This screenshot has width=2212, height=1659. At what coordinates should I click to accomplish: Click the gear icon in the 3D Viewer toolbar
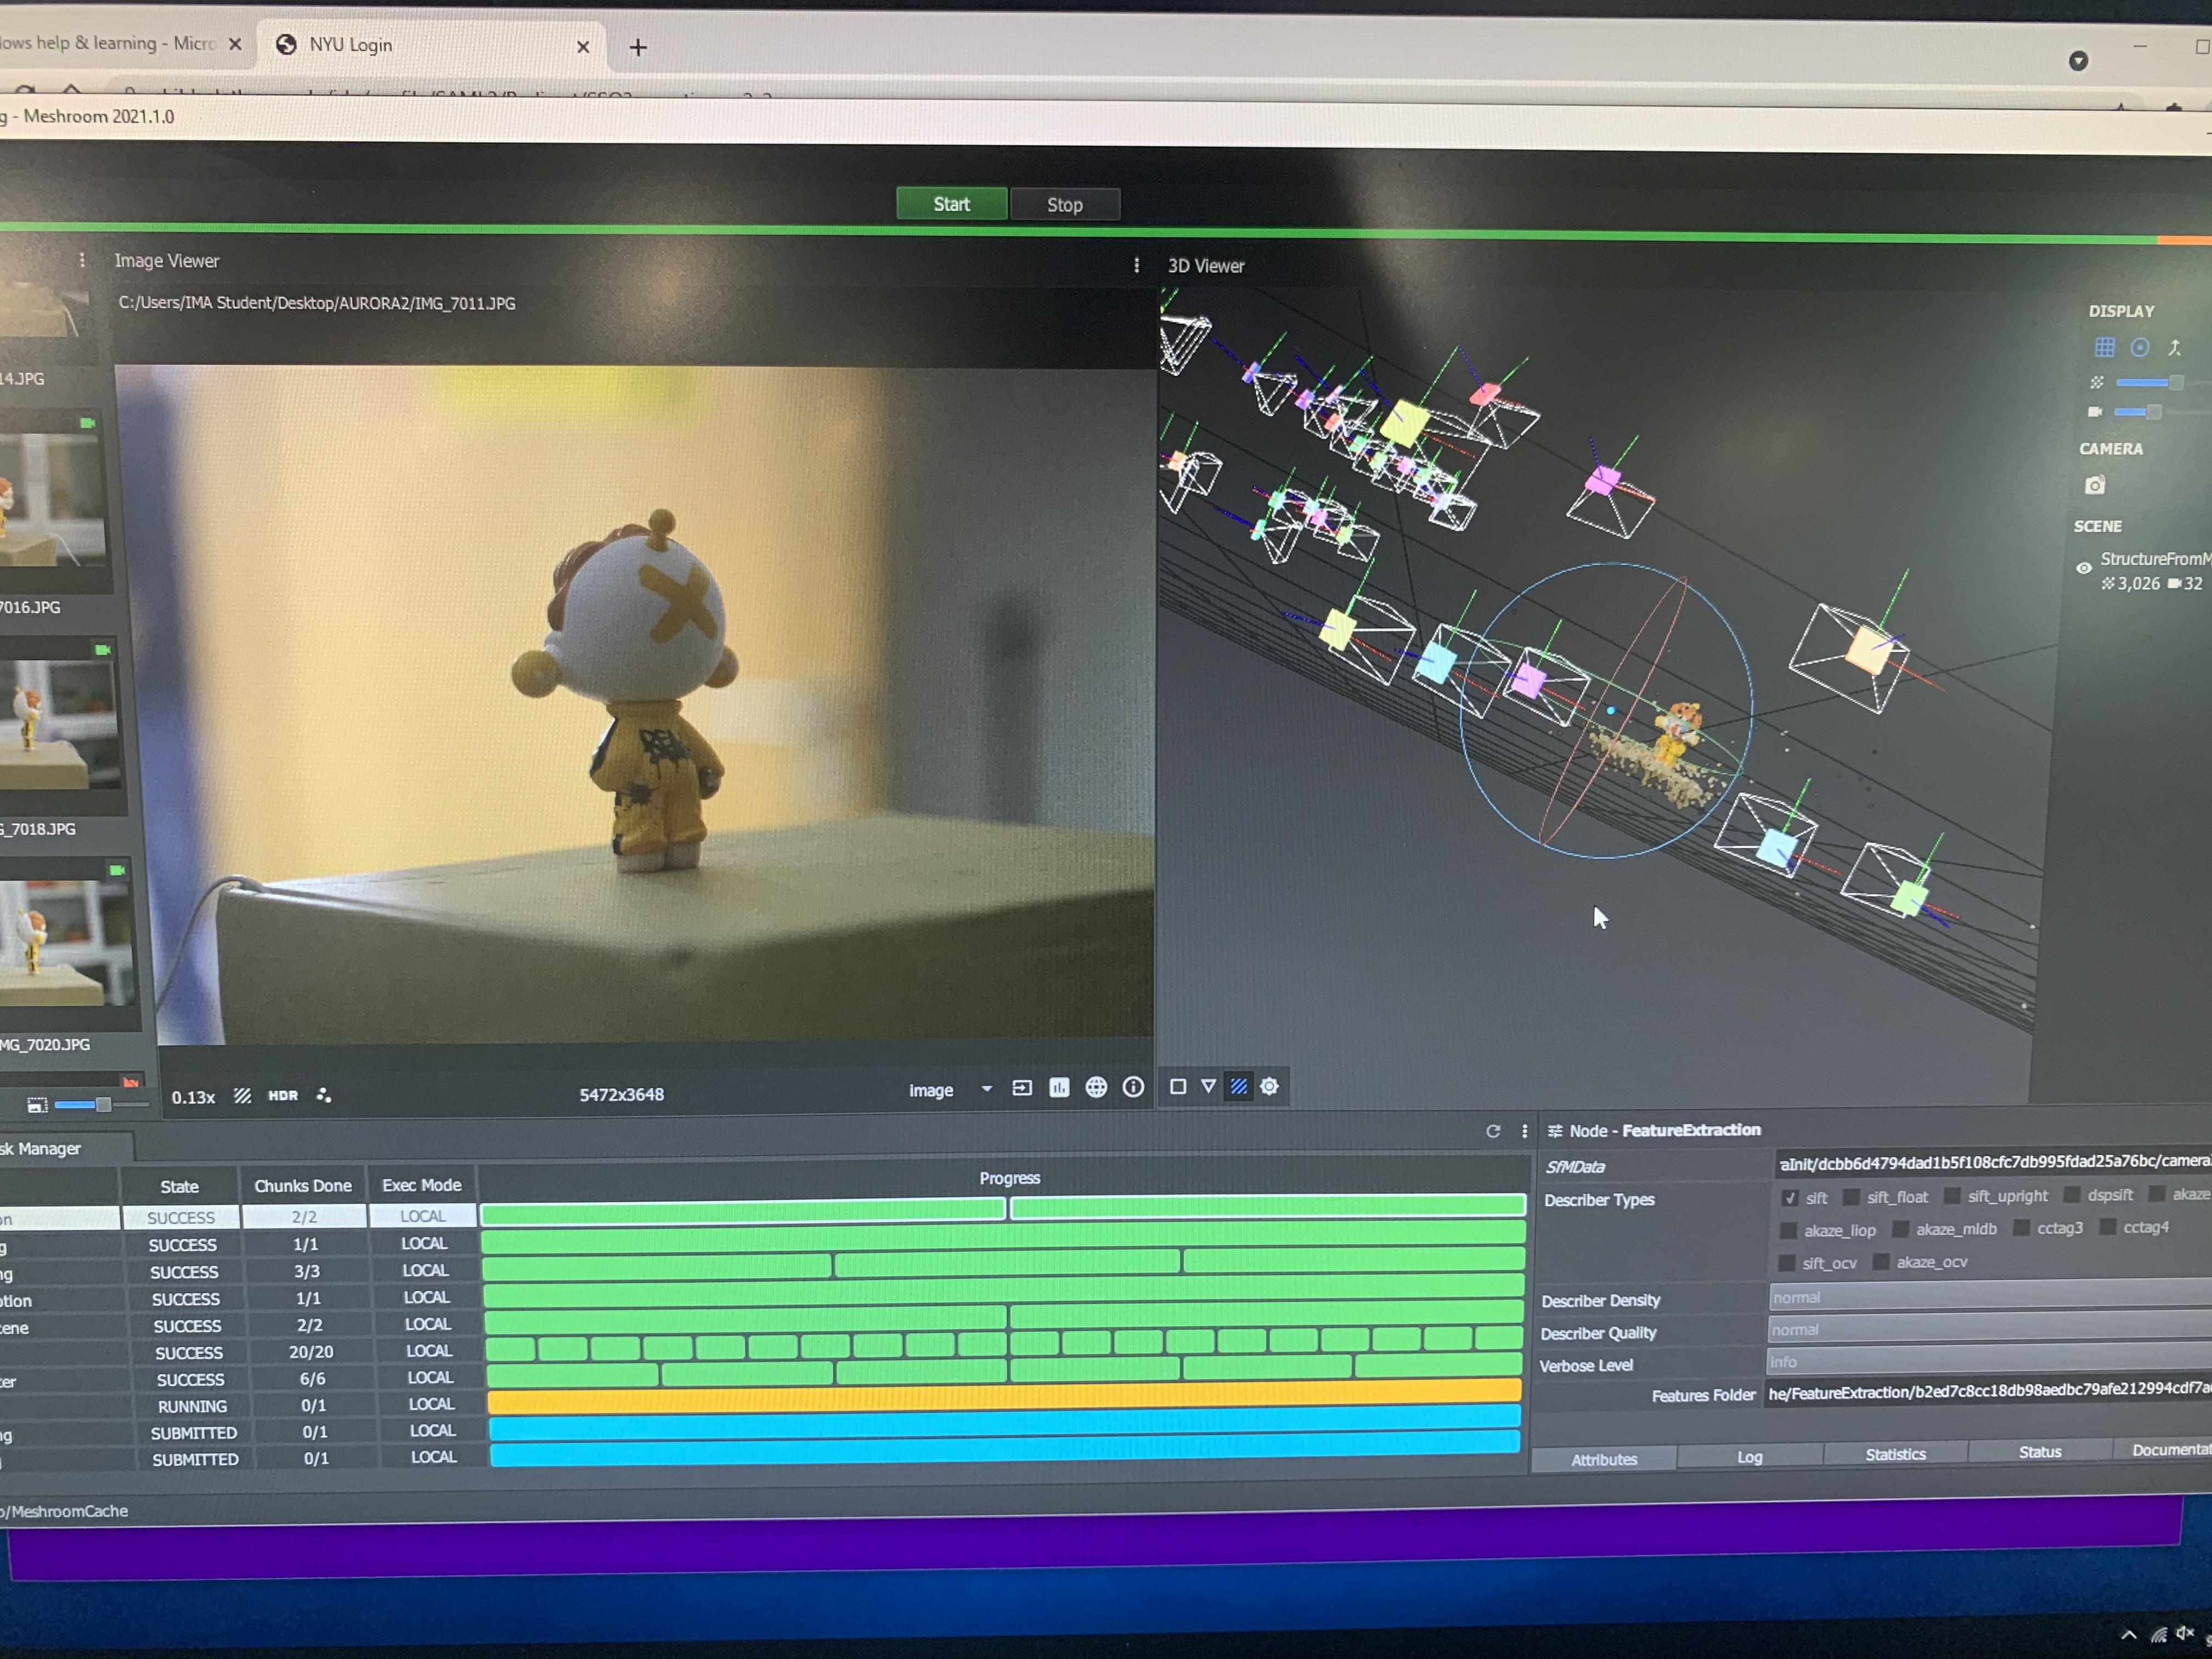click(1269, 1086)
